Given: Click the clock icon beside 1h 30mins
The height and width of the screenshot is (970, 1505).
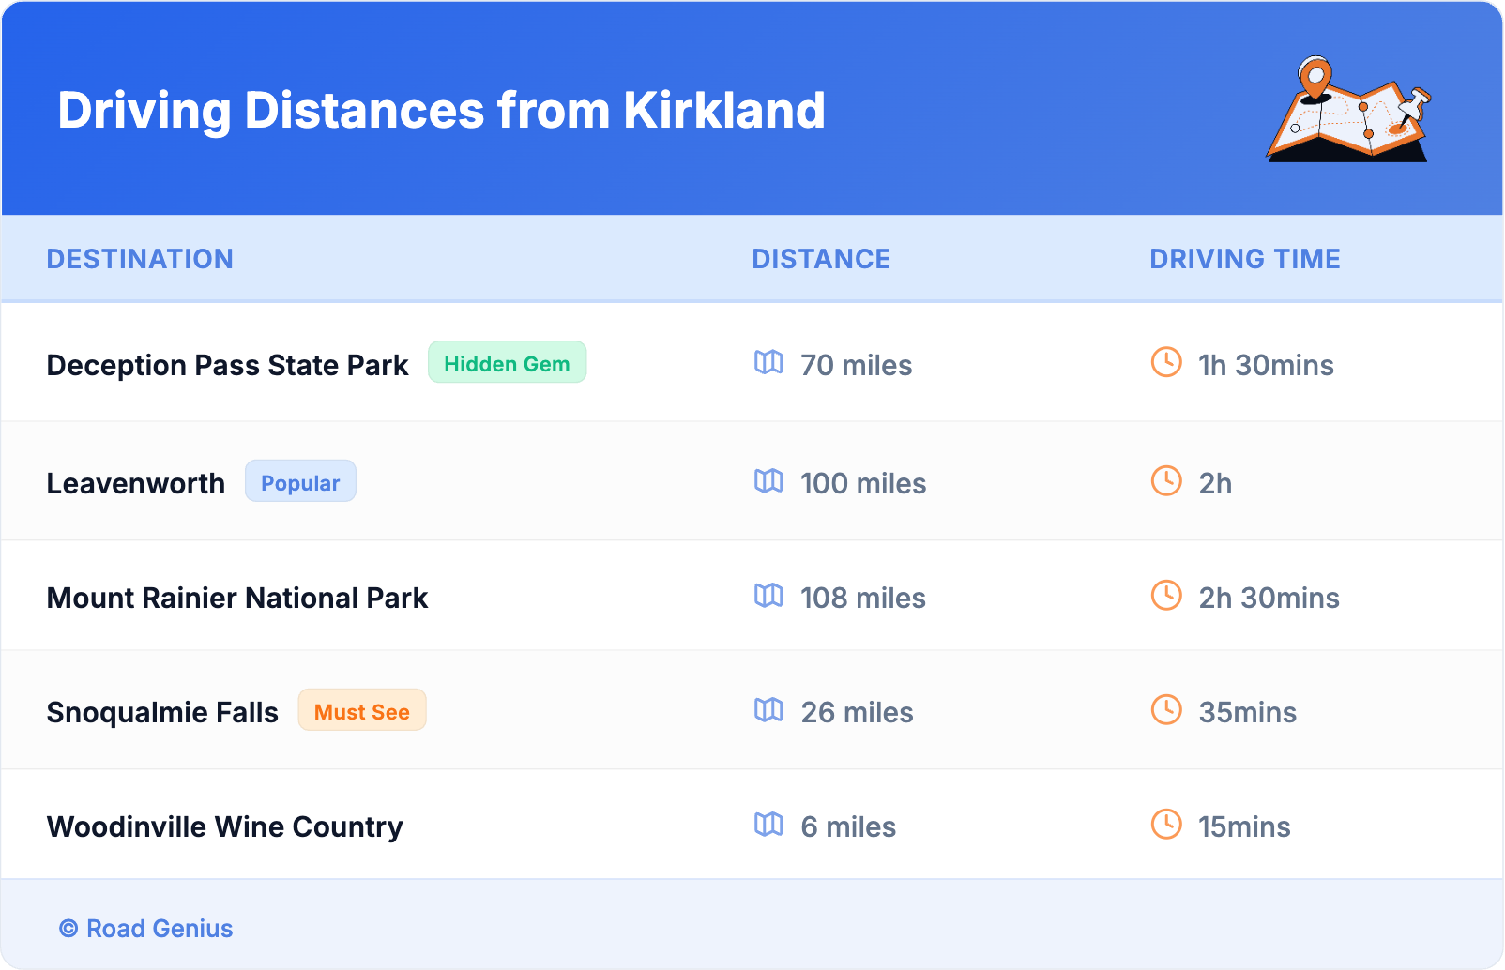Looking at the screenshot, I should (x=1166, y=362).
